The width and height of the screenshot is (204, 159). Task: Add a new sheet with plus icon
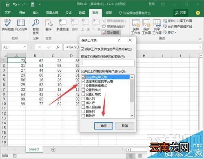point(53,150)
